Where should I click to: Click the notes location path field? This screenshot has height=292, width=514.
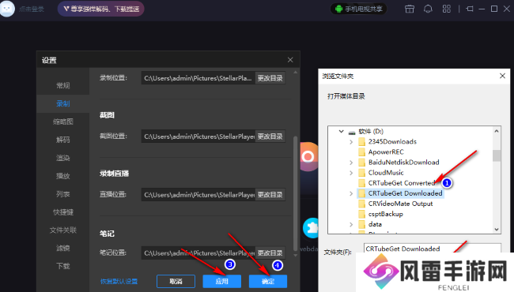click(x=198, y=253)
